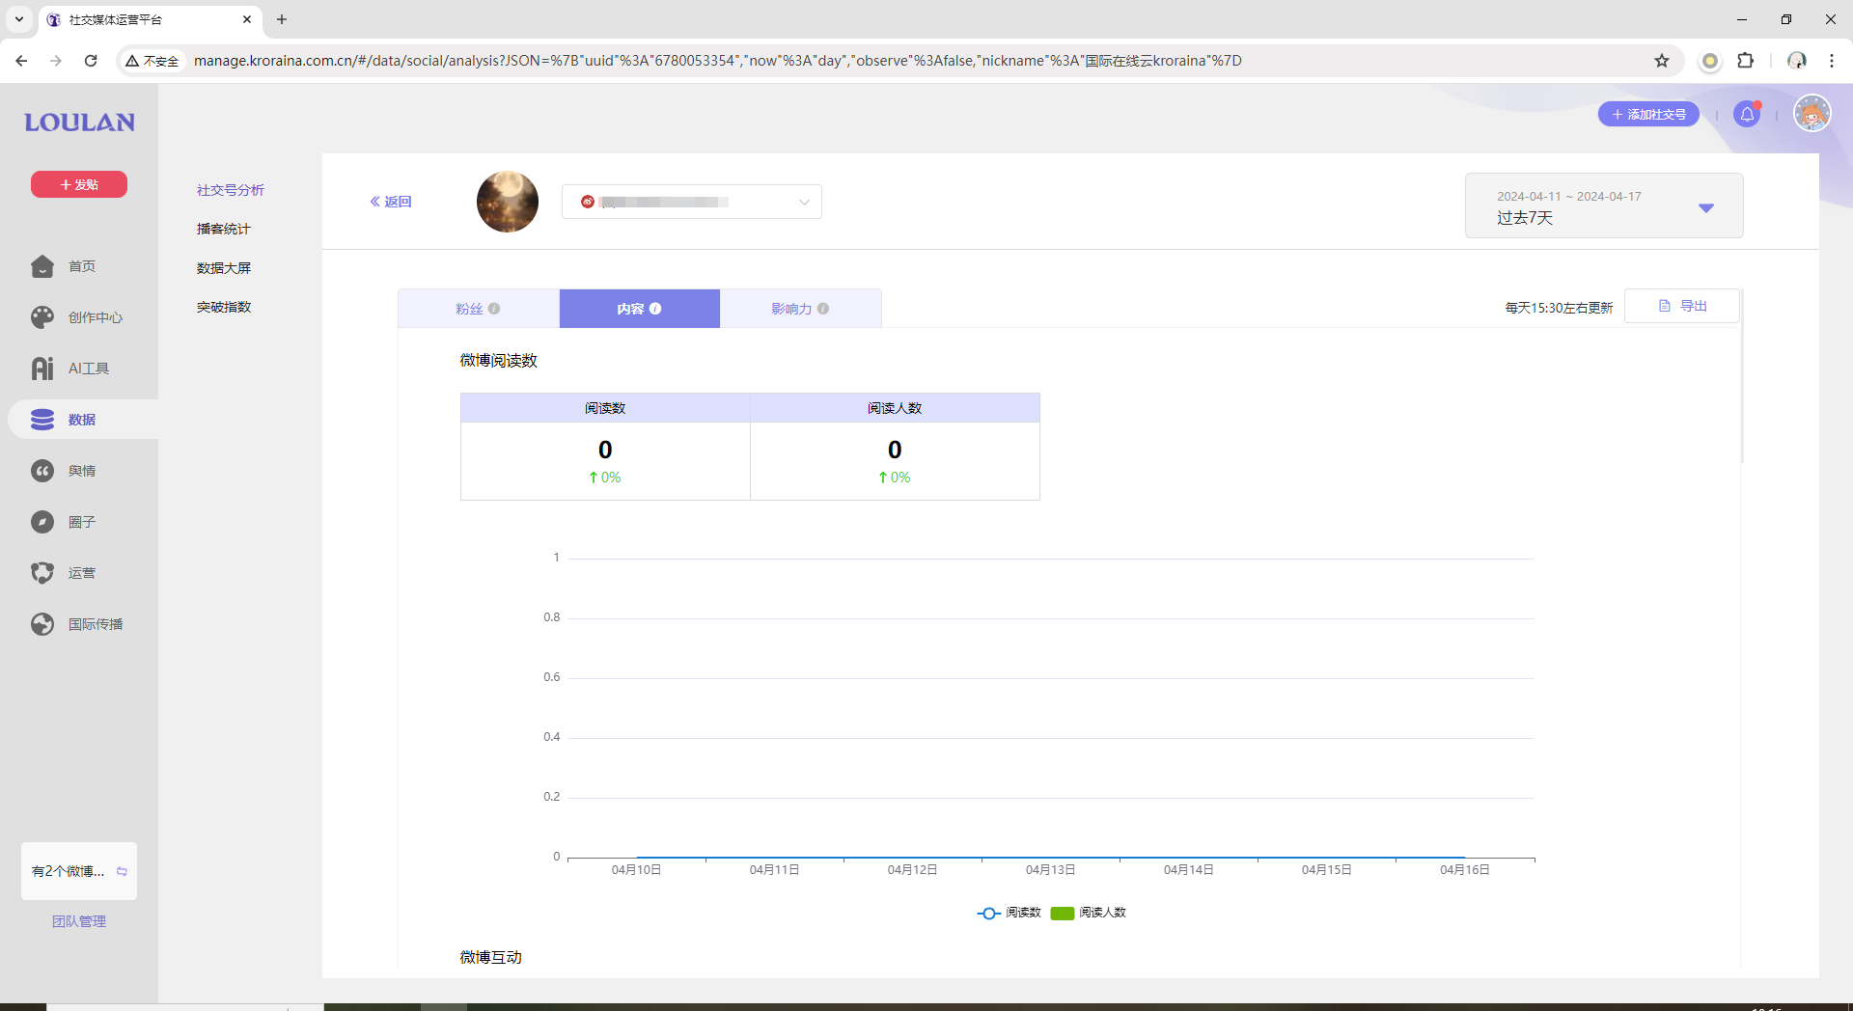
Task: Open 国际传播 globe icon in sidebar
Action: (x=42, y=624)
